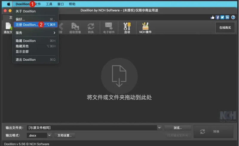Share on Facebook icon
239x146 pixels.
click(217, 18)
